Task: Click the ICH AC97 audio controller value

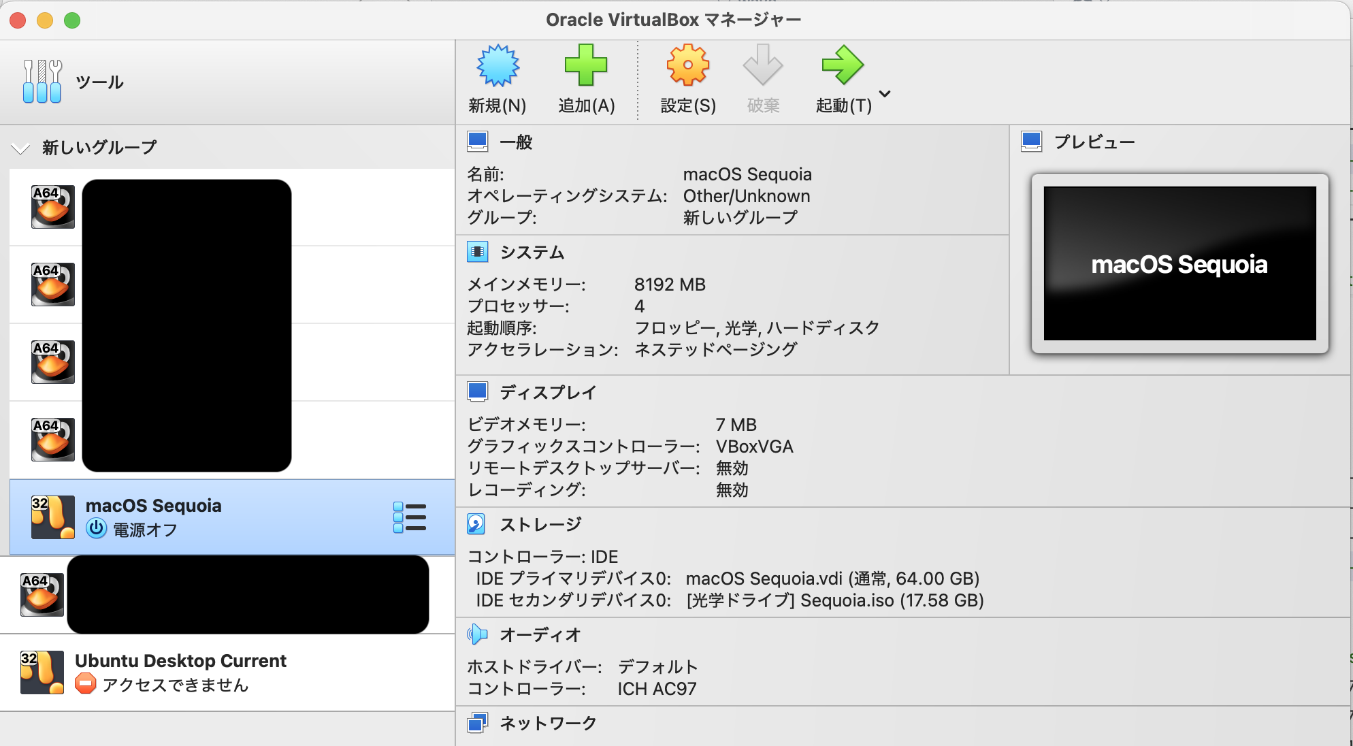Action: click(x=657, y=689)
